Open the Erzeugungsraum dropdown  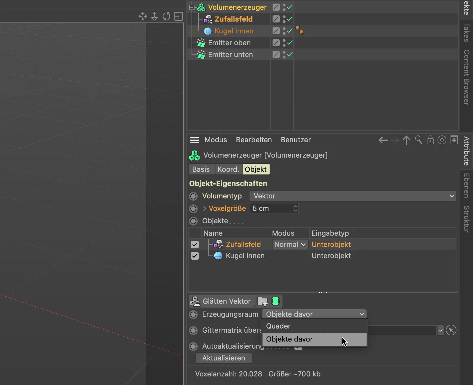point(314,314)
